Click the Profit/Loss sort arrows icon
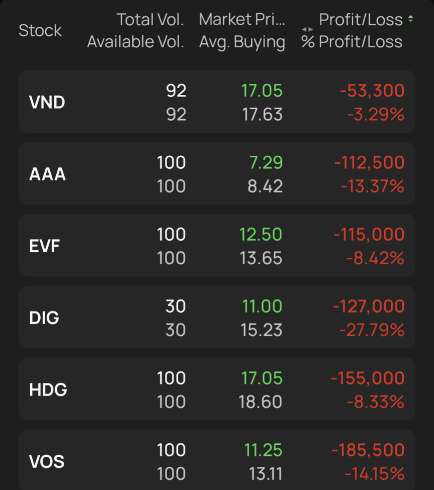434x490 pixels. click(x=410, y=19)
